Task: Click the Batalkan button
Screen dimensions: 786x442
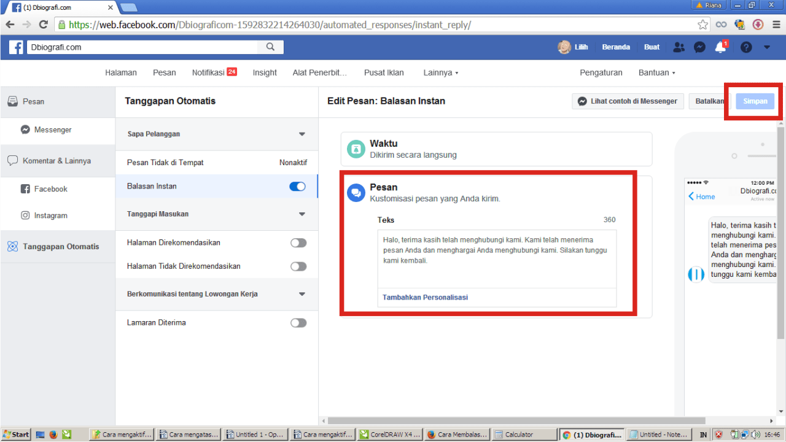Action: tap(710, 101)
